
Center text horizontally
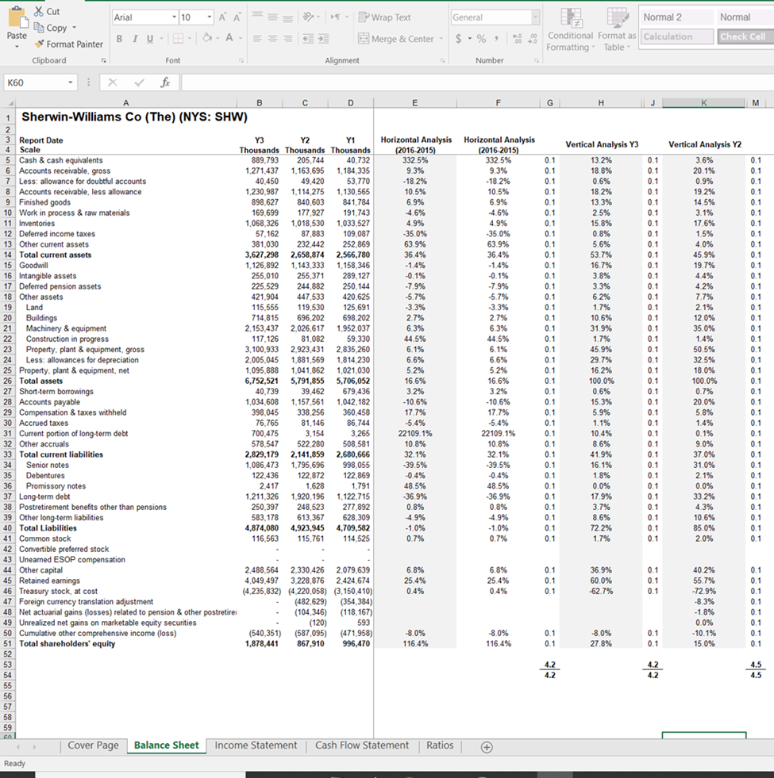coord(272,38)
